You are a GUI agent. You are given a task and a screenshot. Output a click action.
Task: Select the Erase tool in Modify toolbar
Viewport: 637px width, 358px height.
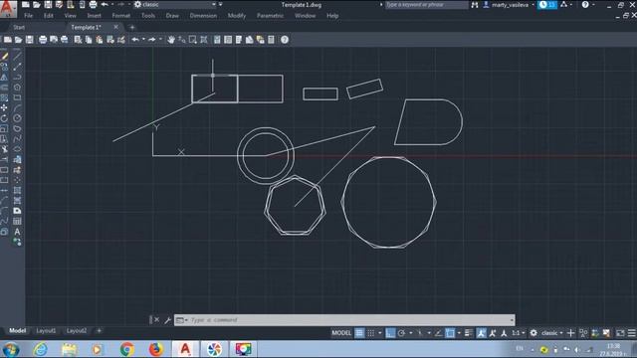(x=4, y=57)
